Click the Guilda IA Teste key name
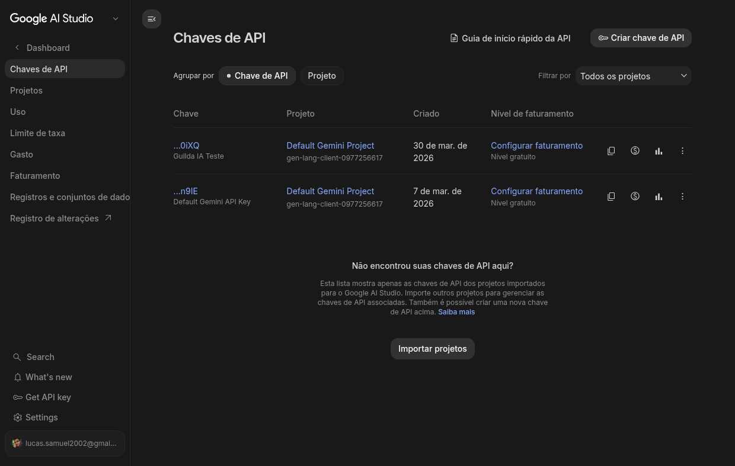This screenshot has height=466, width=735. (199, 156)
